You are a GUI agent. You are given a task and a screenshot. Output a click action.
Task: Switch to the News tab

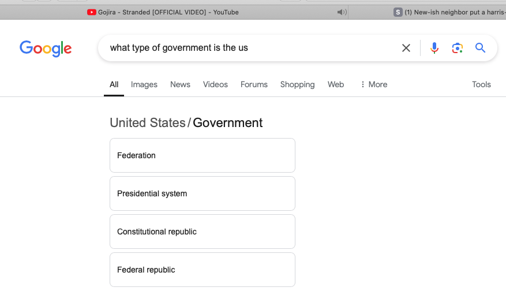tap(180, 84)
